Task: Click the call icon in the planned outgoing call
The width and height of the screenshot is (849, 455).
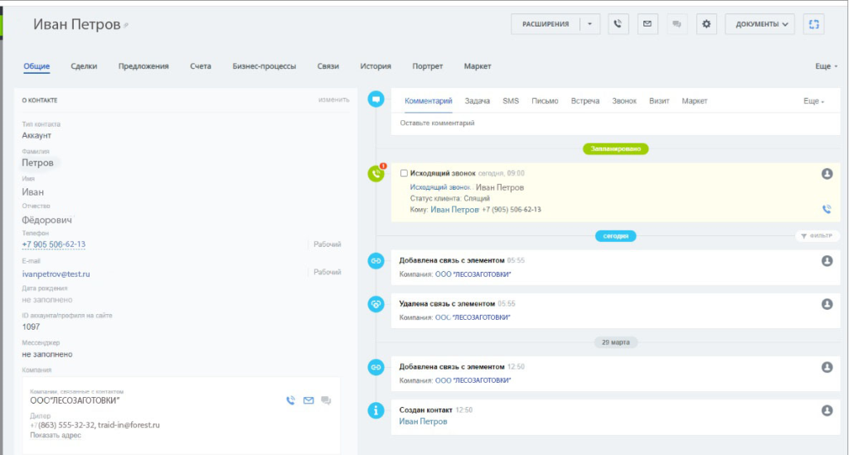Action: pos(826,210)
